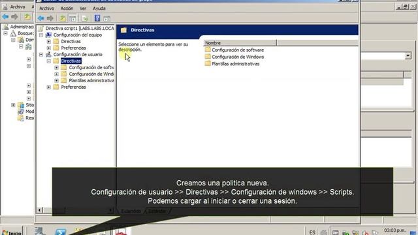Click the Configuración de software folder icon in list
The image size is (418, 235).
click(208, 50)
